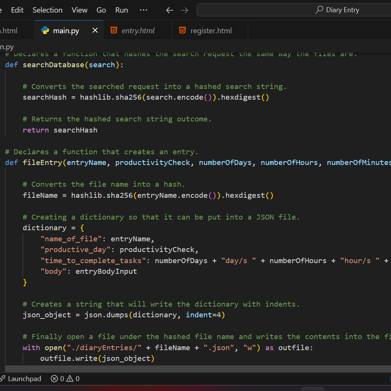Close the main.py tab
Screen dimensions: 391x391
(95, 31)
